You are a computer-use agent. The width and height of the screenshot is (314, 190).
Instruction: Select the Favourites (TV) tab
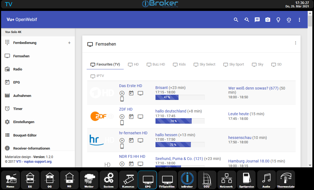point(105,64)
